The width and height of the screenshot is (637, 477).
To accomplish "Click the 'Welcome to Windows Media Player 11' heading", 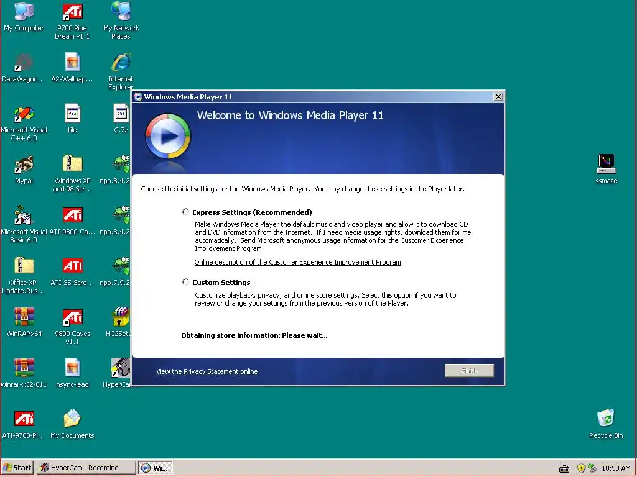I will (290, 115).
